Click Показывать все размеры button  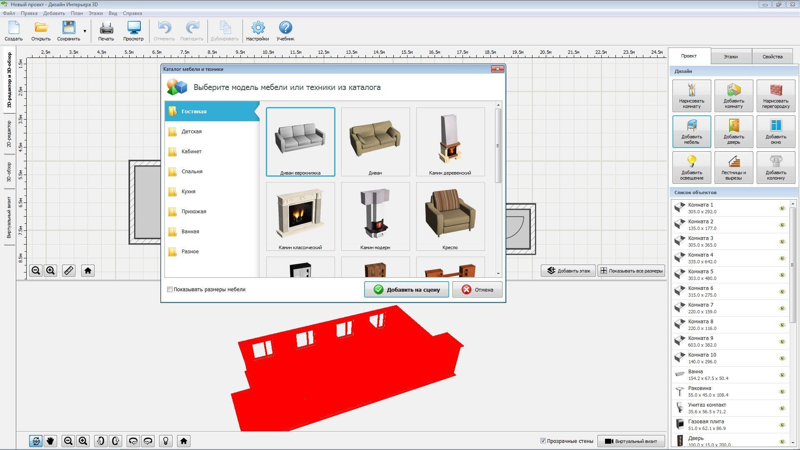[x=631, y=271]
